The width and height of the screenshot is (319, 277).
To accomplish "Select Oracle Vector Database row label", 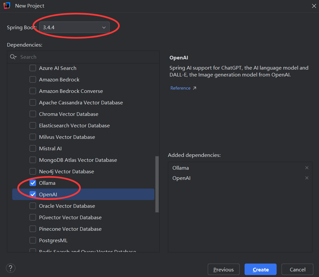I will (x=67, y=206).
